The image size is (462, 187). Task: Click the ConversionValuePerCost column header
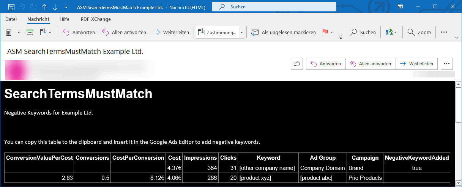tap(39, 157)
